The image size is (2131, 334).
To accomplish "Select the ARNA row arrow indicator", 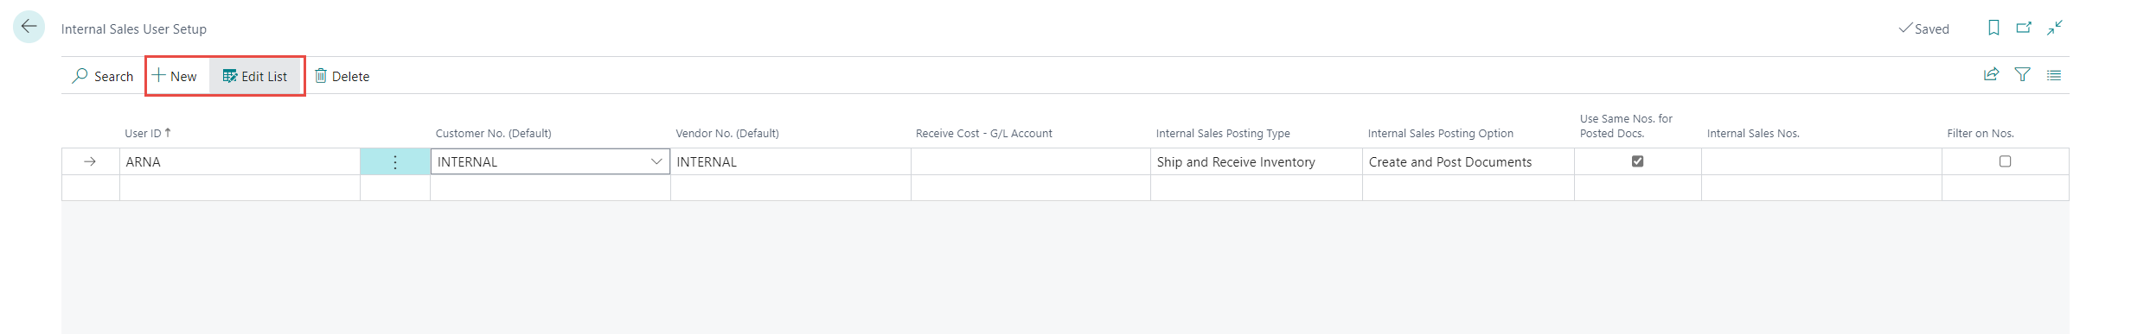I will pos(90,161).
